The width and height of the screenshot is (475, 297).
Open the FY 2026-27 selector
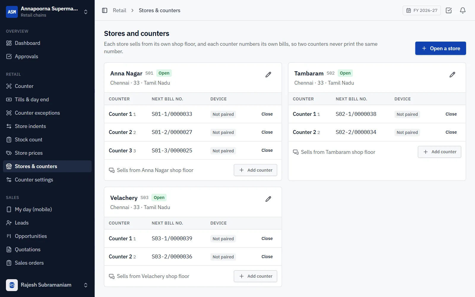422,10
